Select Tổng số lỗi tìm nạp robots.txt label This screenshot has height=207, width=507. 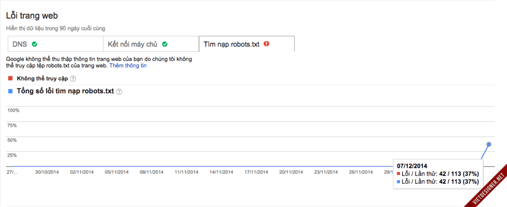click(x=65, y=91)
